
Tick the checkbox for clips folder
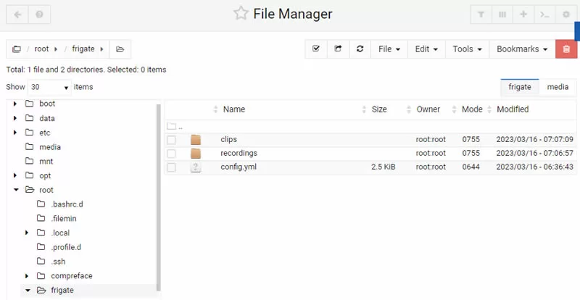coord(171,140)
